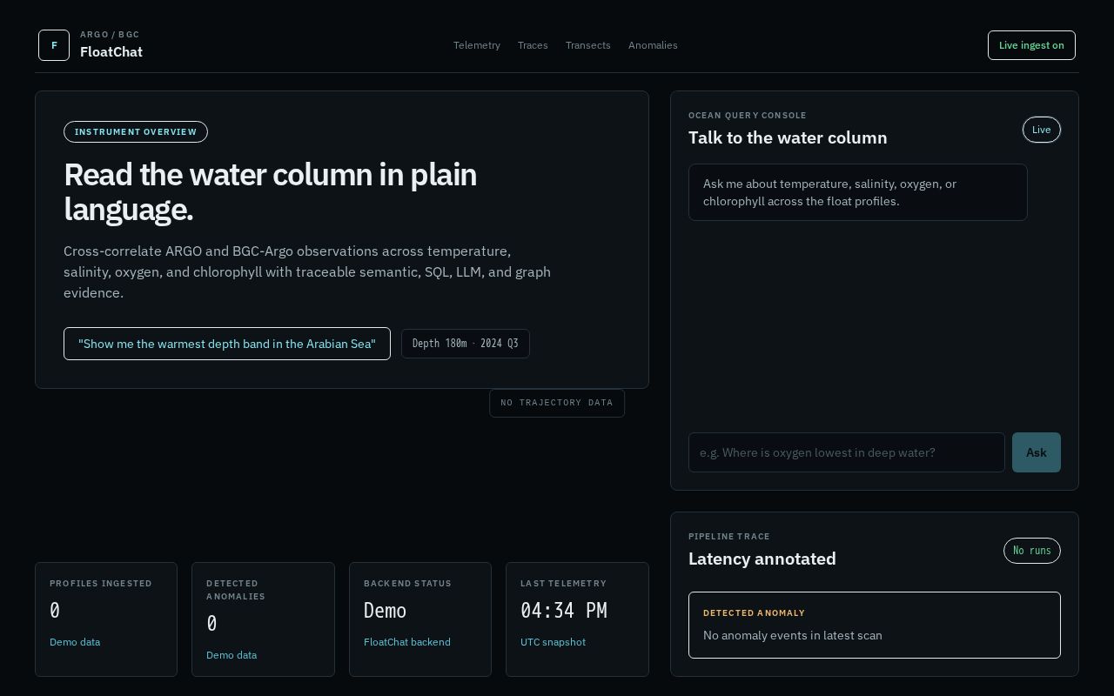Screen dimensions: 1114x696
Task: Click the Detected Anomaly orange label
Action: click(x=754, y=613)
